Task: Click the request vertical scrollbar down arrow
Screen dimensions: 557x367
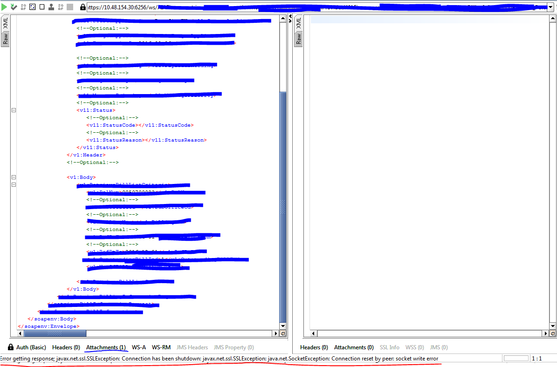Action: tap(283, 326)
